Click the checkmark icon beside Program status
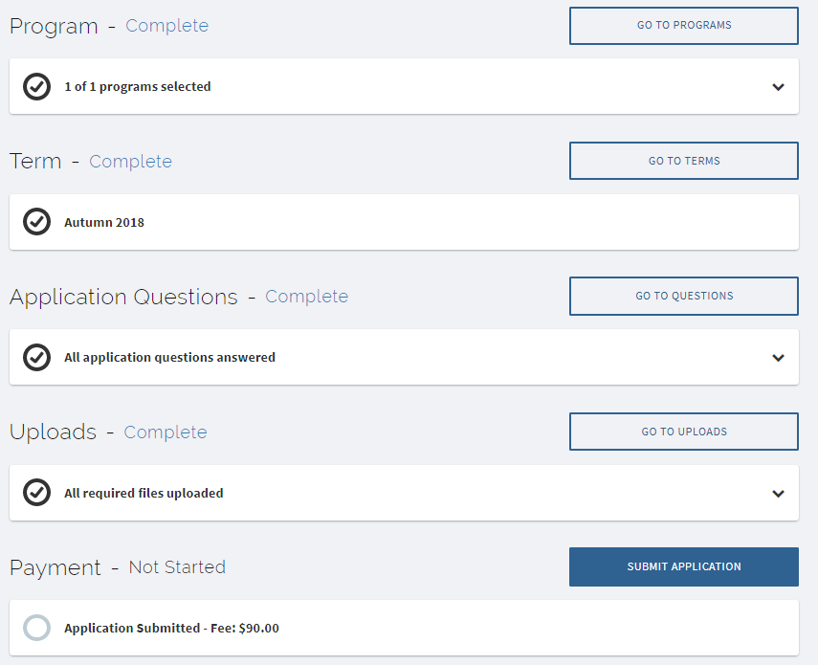Viewport: 818px width, 665px height. (x=36, y=86)
